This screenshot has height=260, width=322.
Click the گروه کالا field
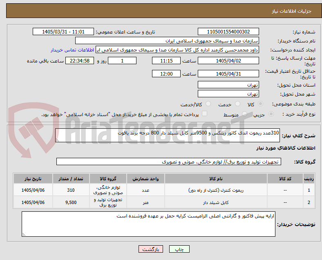point(169,161)
